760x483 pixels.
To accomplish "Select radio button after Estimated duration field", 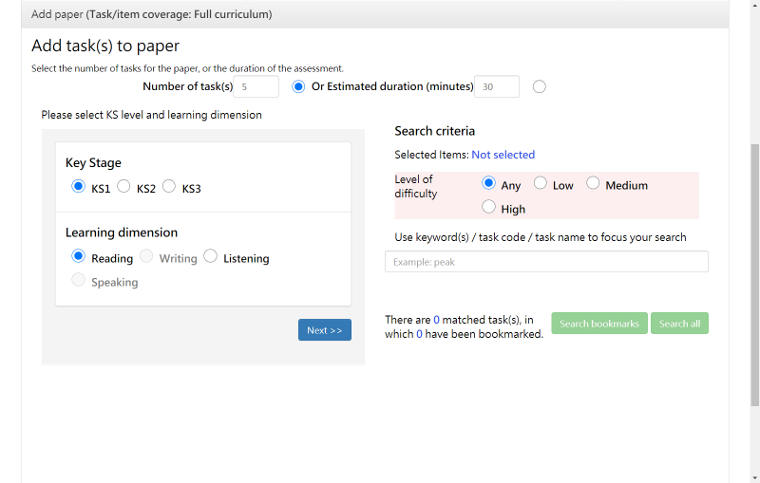I will (540, 87).
